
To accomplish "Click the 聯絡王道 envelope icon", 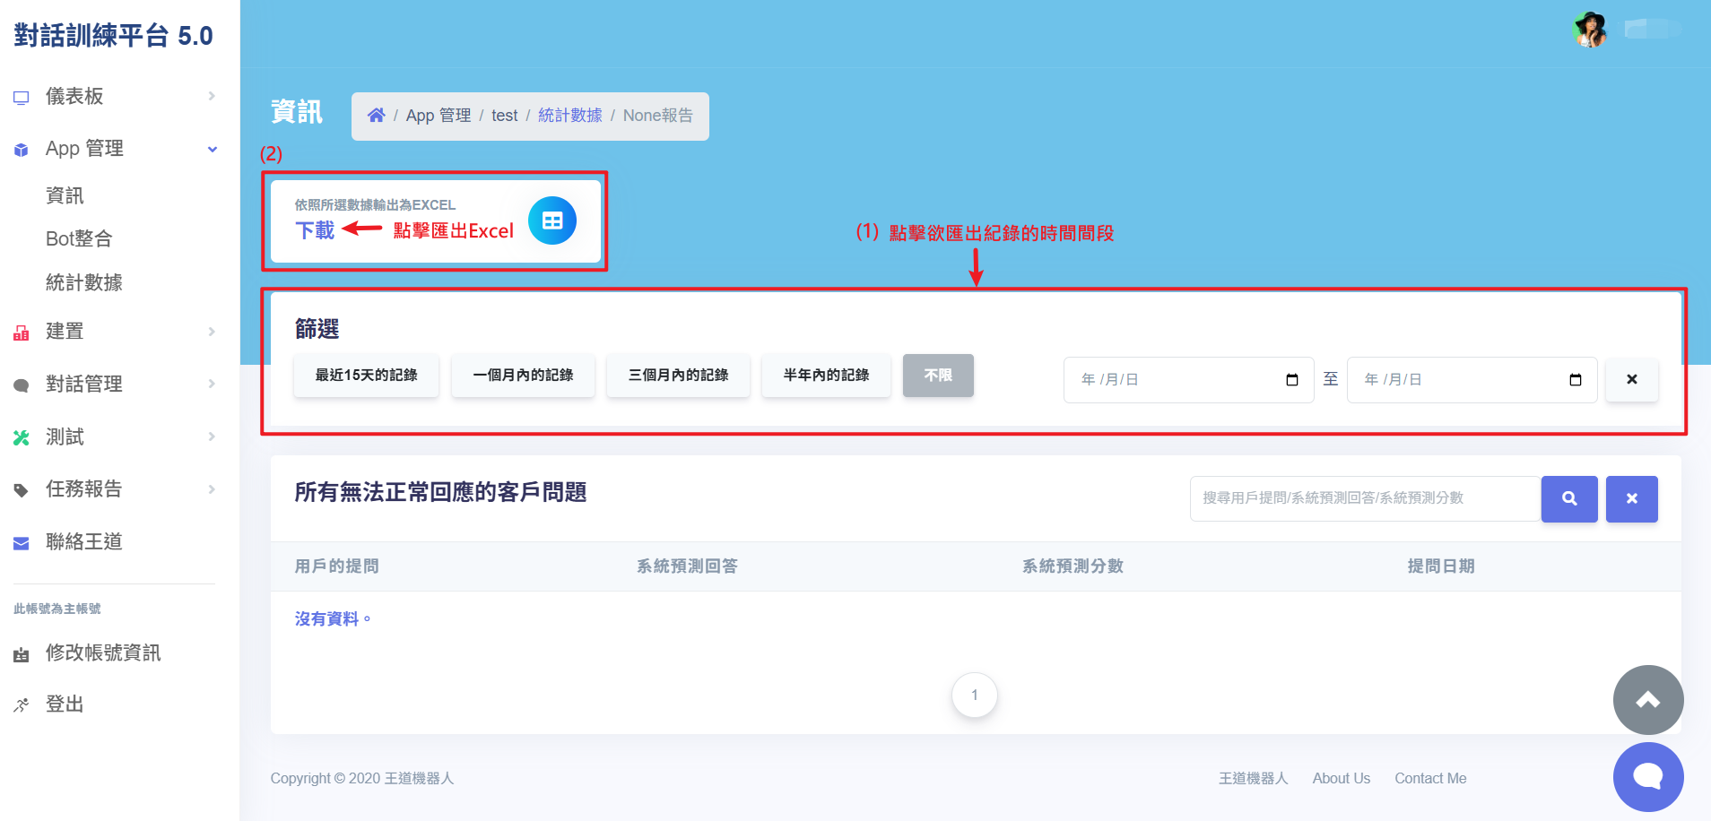I will (x=22, y=543).
